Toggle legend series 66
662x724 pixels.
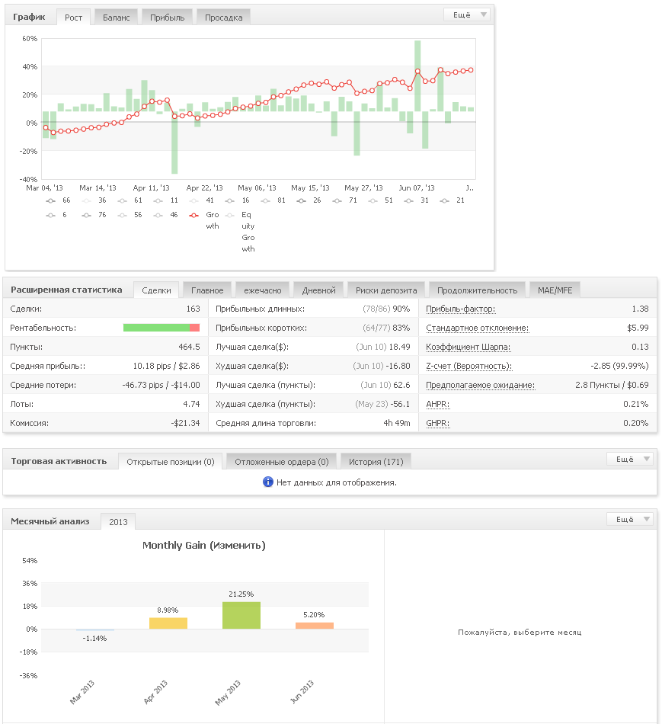pyautogui.click(x=58, y=200)
